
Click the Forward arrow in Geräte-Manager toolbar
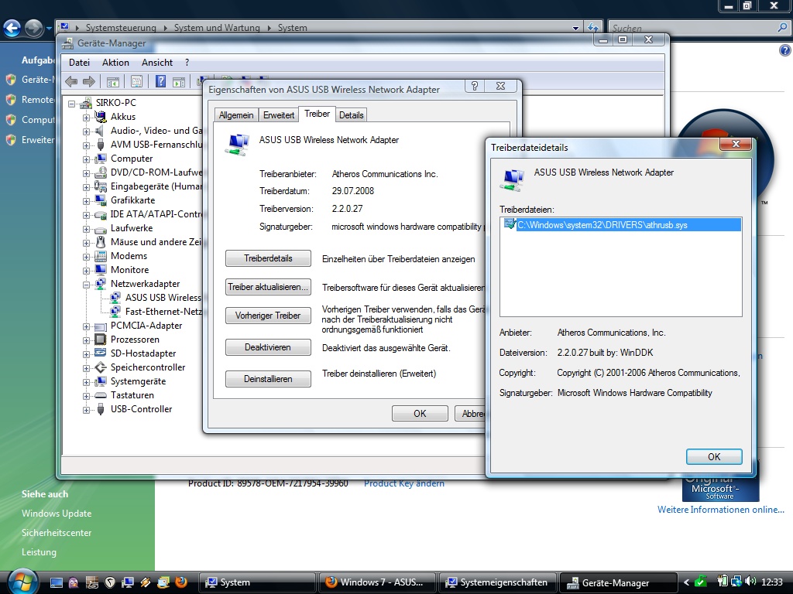pos(89,81)
